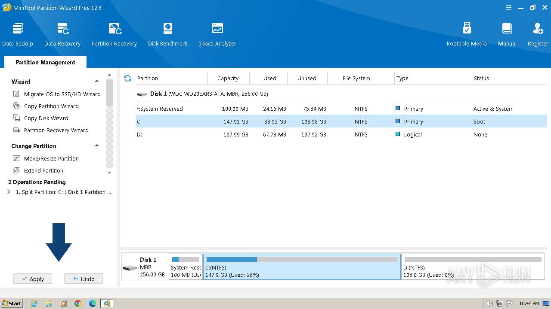Screen dimensions: 551x309
Task: Click the 2 Operations Pending heading
Action: [37, 182]
